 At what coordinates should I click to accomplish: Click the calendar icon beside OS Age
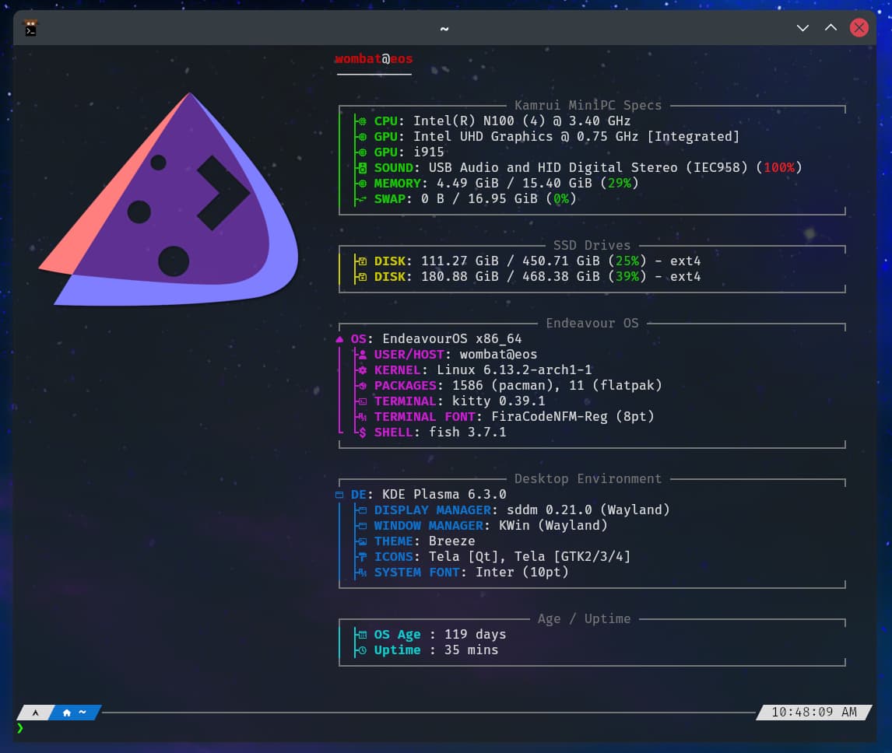(x=363, y=635)
